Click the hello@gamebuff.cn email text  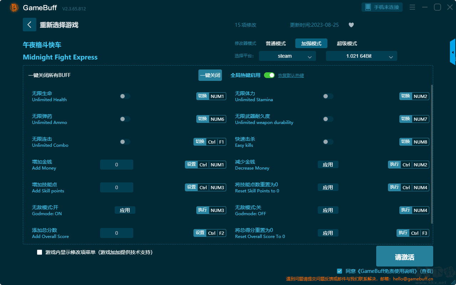(412, 279)
